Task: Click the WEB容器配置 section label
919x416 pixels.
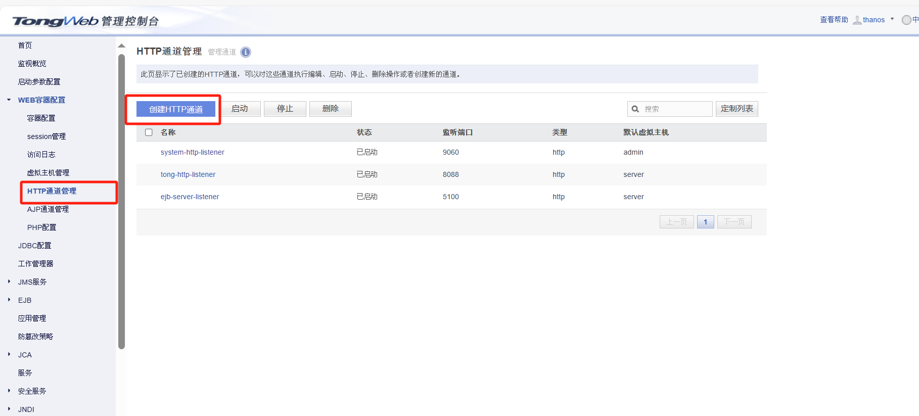Action: click(41, 100)
